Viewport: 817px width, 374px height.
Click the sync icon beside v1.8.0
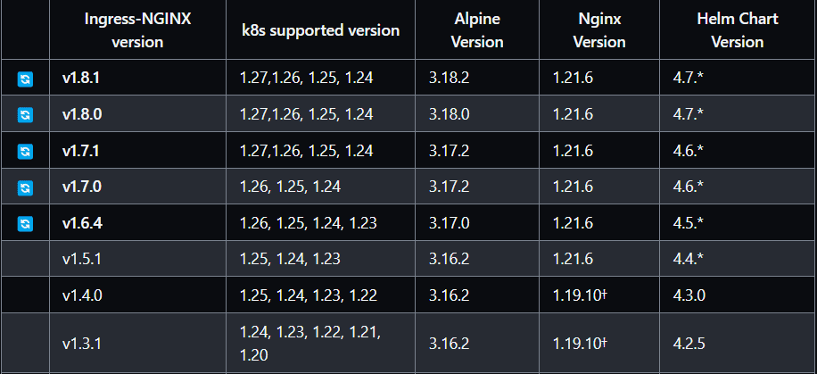click(25, 115)
